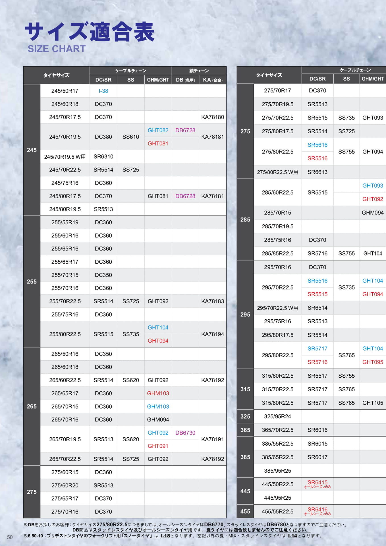The image size is (386, 546).
Task: Select the SR6613 cell
Action: (x=317, y=172)
